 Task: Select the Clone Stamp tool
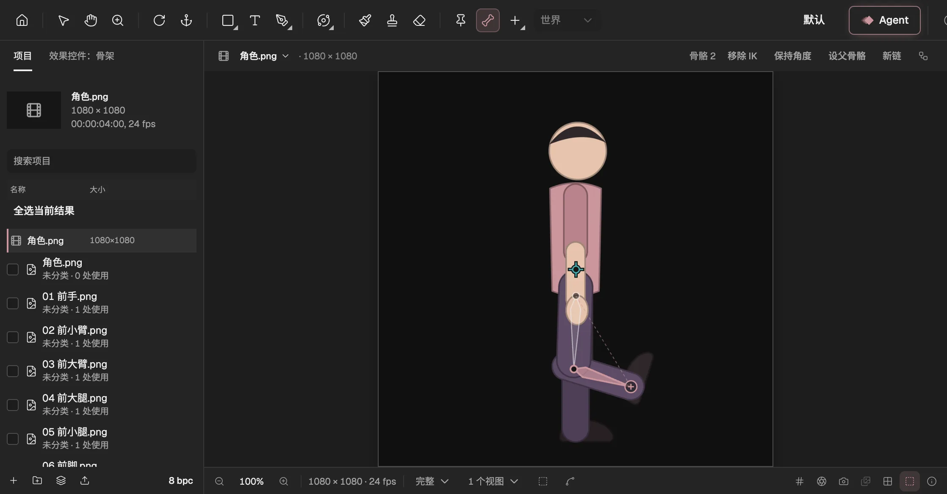tap(392, 20)
